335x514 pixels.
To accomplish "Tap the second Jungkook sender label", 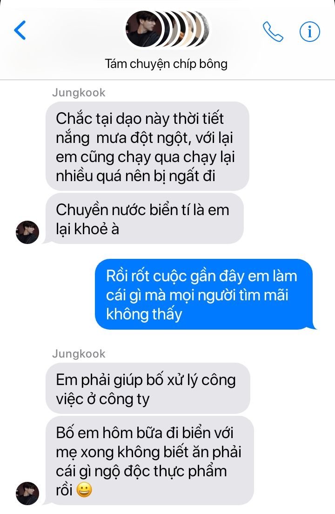I will coord(79,354).
